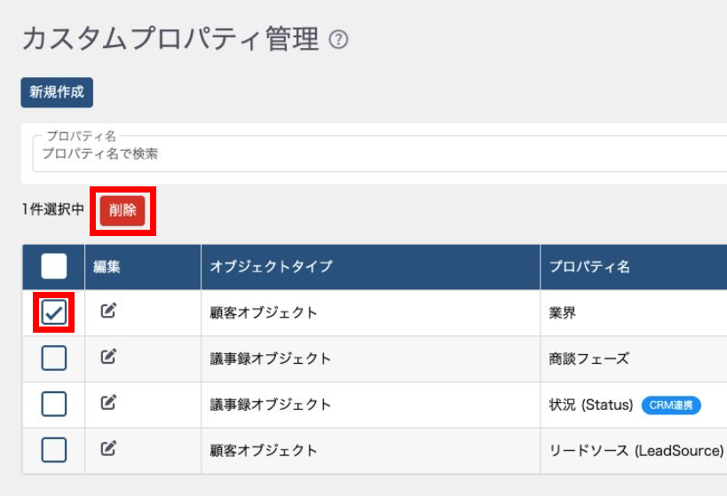Tick the リードソース row checkbox

(x=54, y=450)
